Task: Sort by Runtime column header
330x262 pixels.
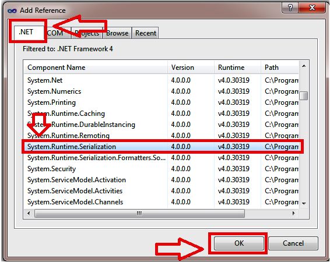Action: pyautogui.click(x=238, y=68)
